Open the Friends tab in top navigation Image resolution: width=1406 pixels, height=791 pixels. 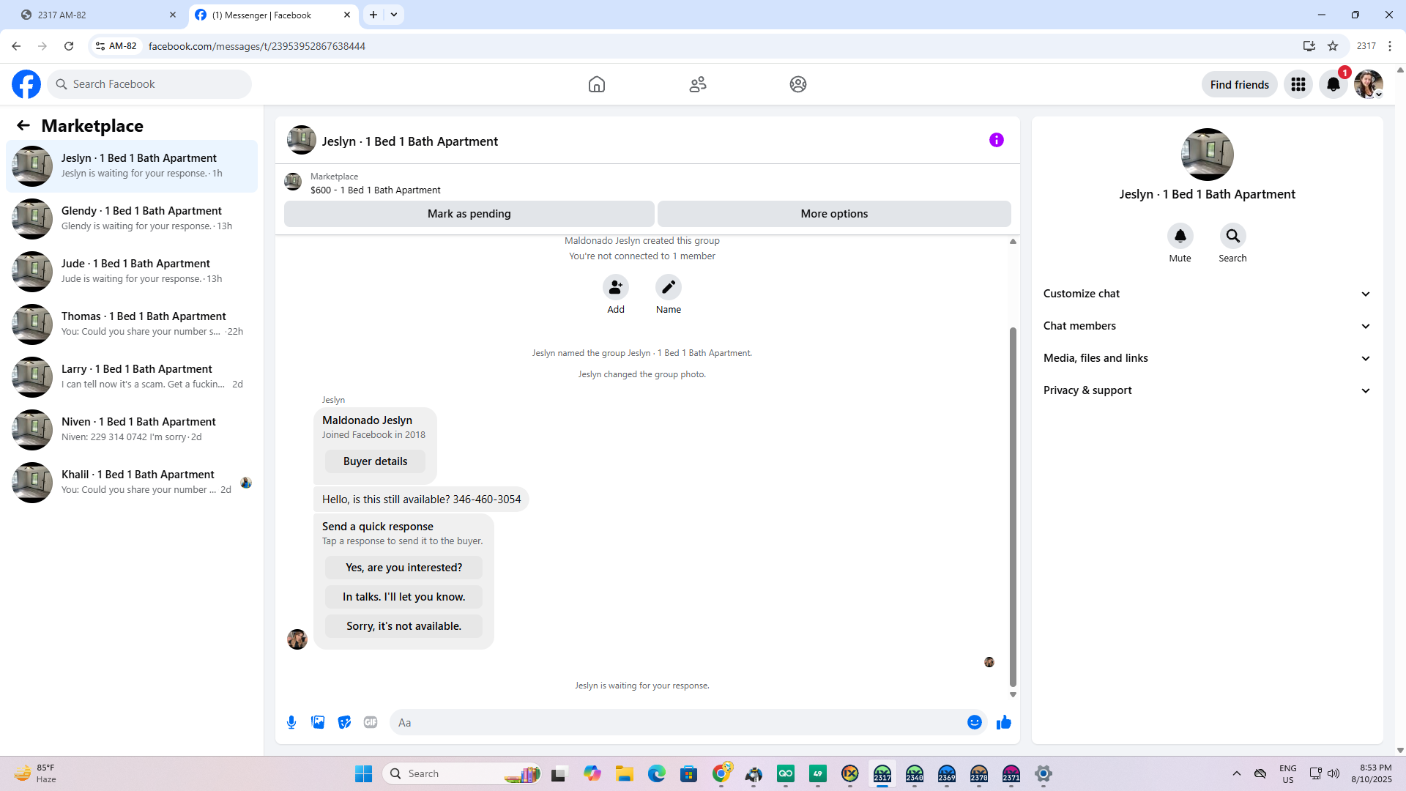[697, 84]
